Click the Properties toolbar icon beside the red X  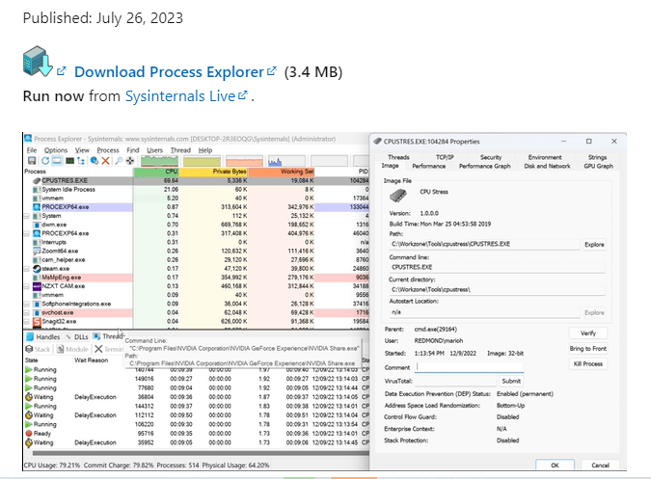click(x=95, y=161)
